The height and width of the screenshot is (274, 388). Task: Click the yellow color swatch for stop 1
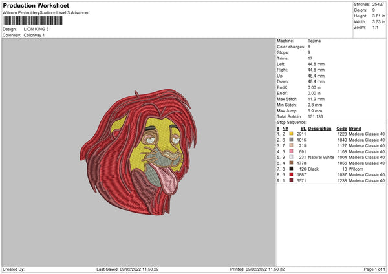pos(292,134)
